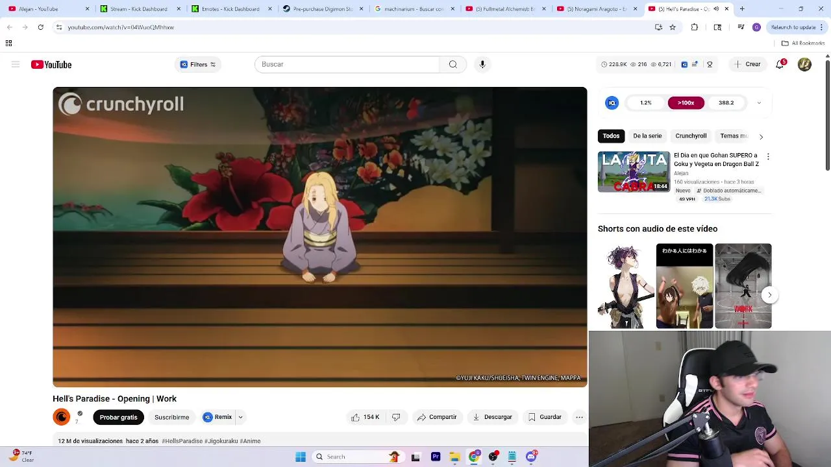Click the Probar gratis button

[x=118, y=417]
